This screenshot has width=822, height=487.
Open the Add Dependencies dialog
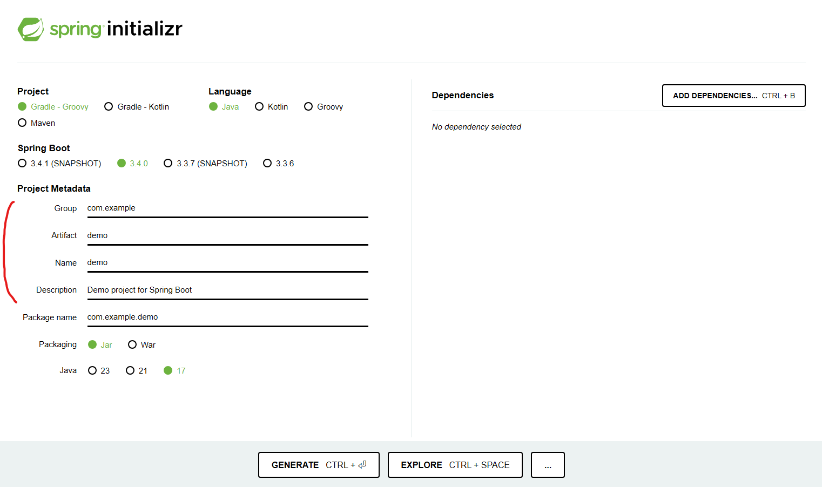click(734, 96)
